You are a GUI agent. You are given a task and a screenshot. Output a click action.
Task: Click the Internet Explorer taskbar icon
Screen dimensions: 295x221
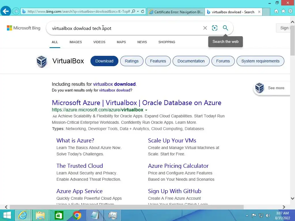(23, 215)
